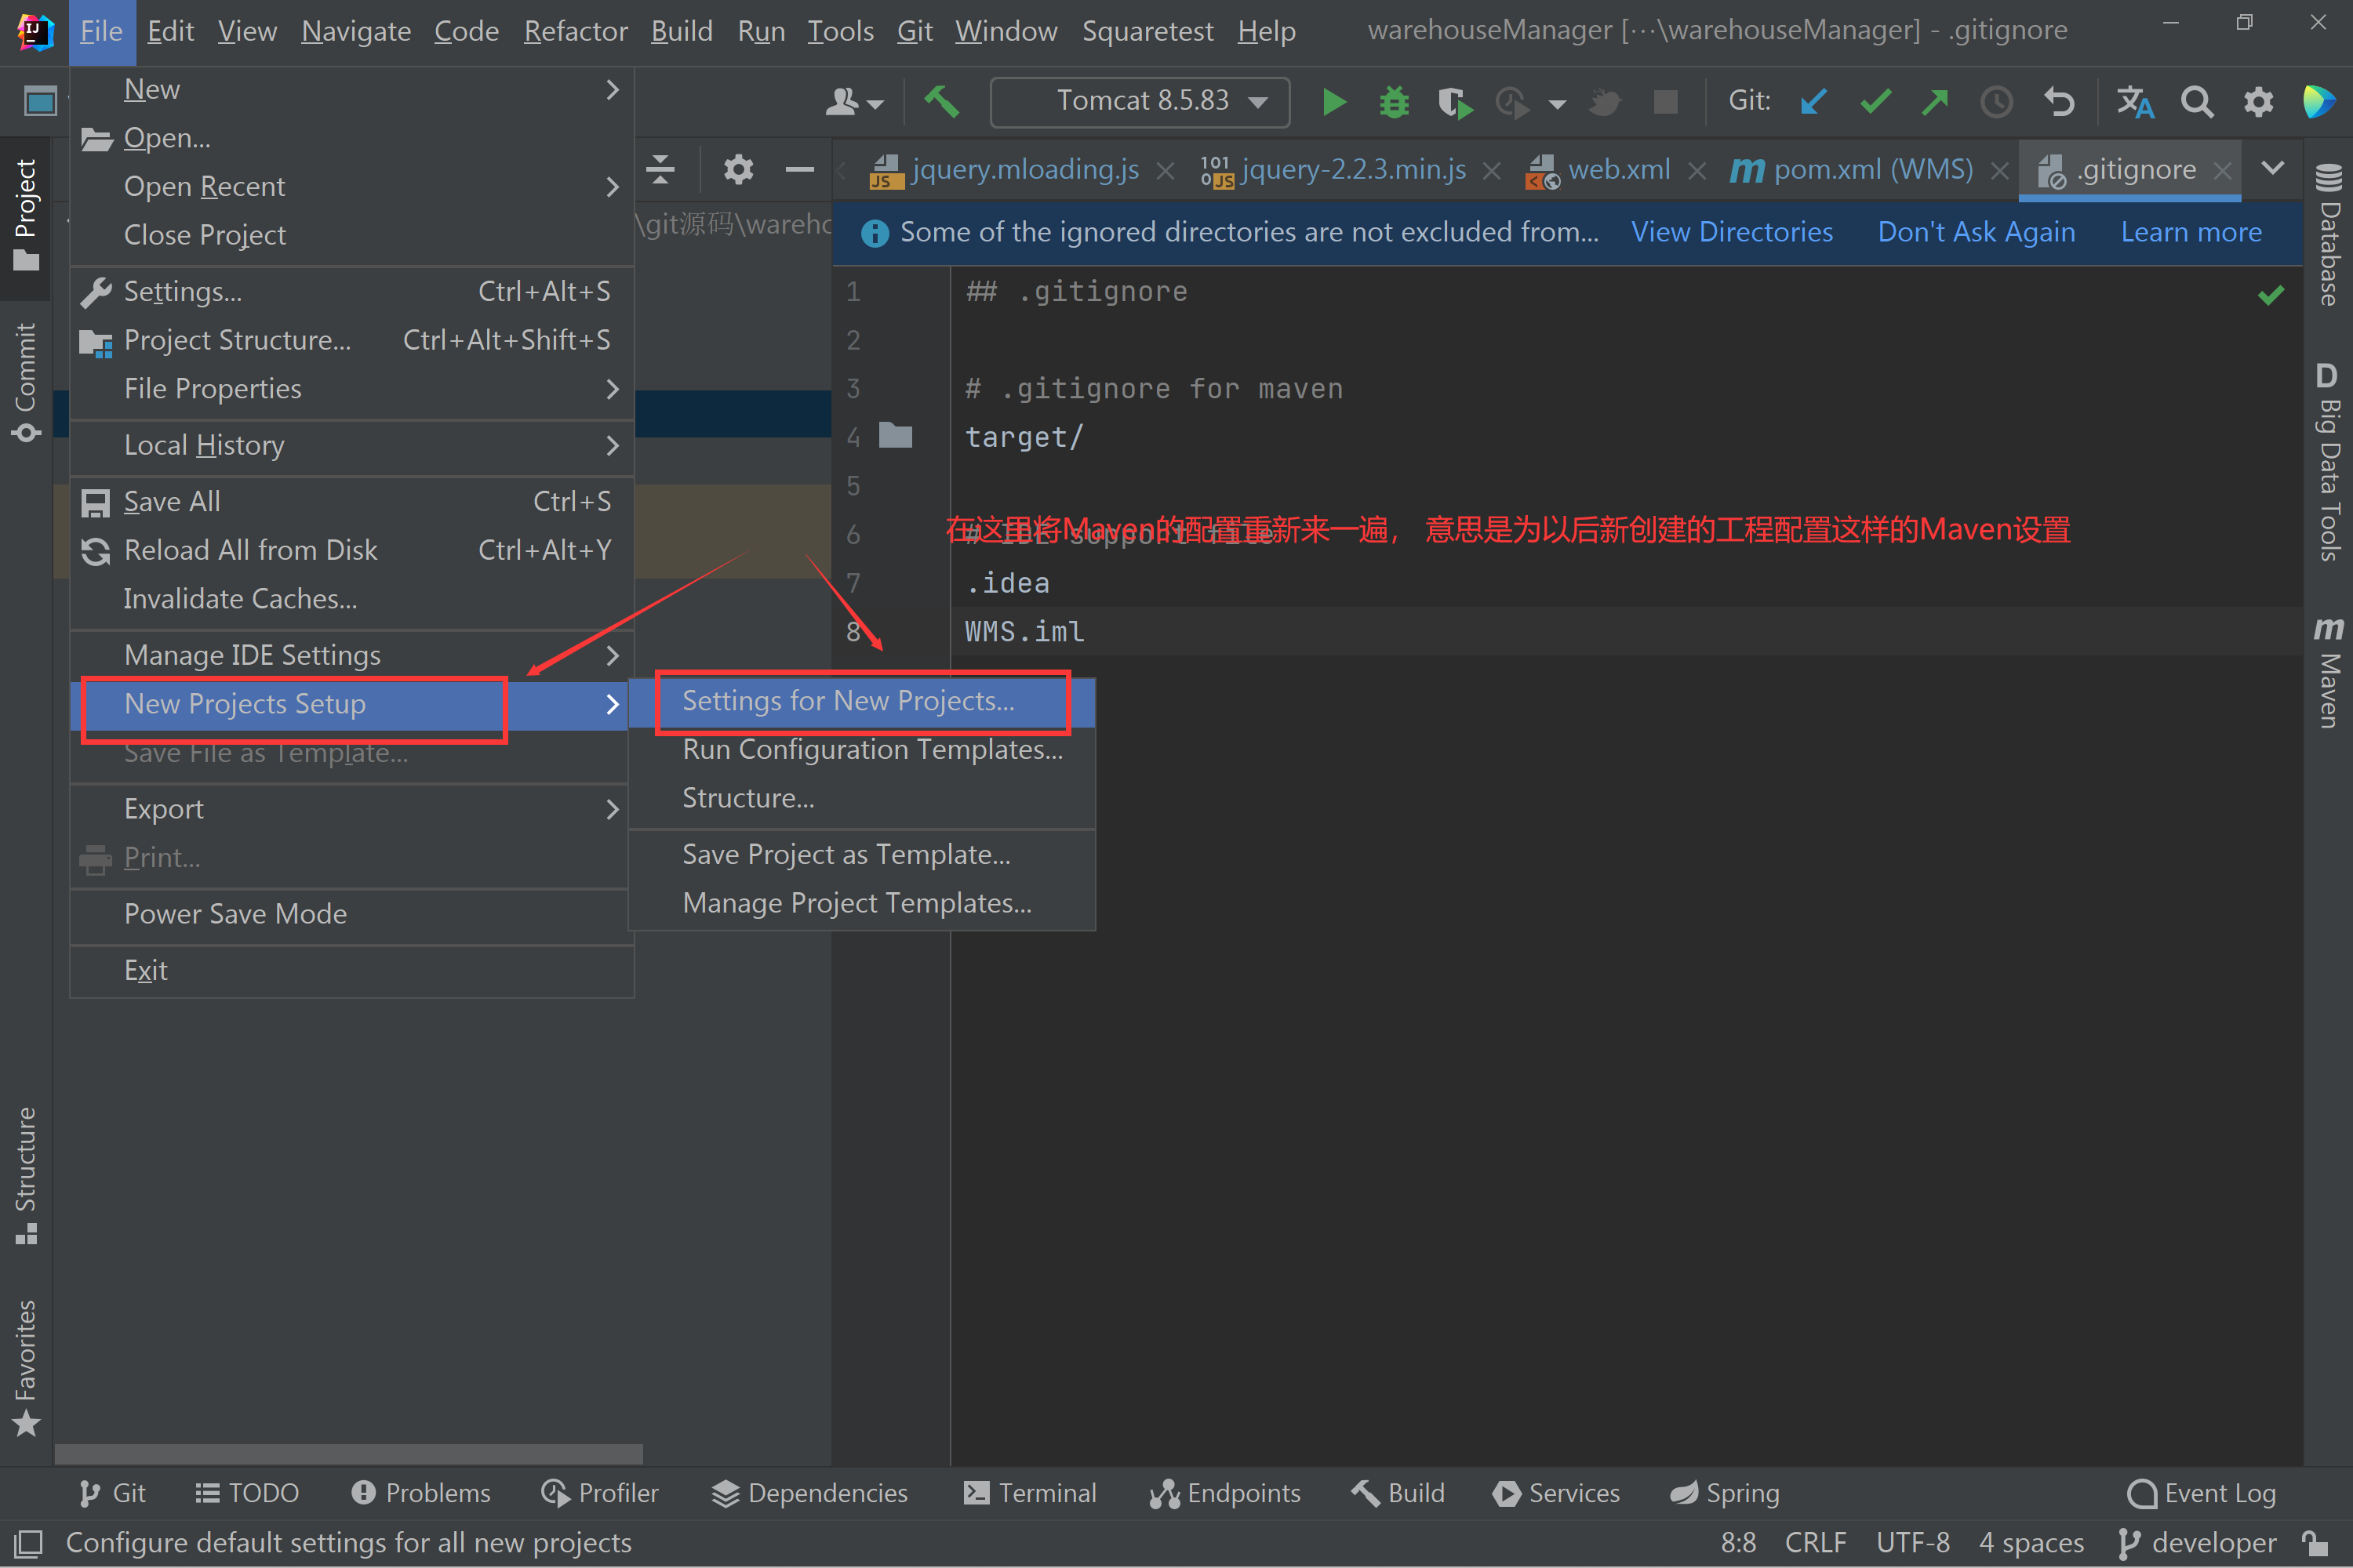Open the hidden tabs chevron beside .gitignore tab
Viewport: 2353px width, 1568px height.
(2273, 168)
